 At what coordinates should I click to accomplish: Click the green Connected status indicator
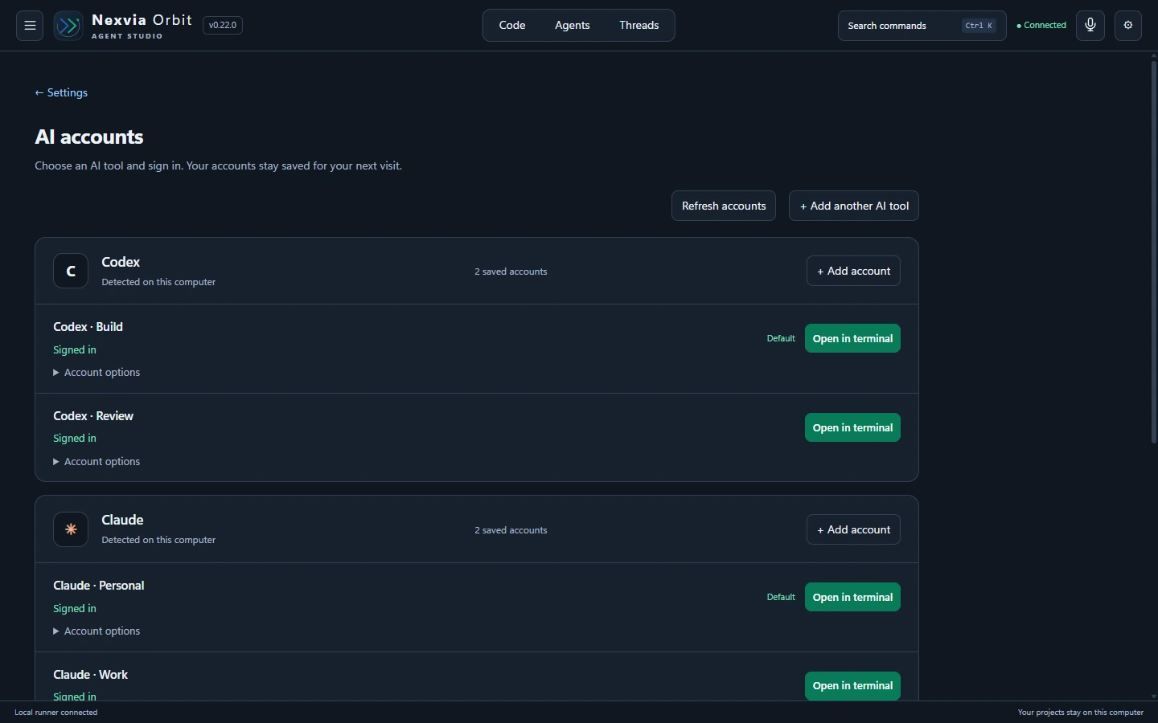pos(1041,26)
